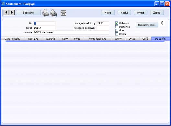Click the empty Kategoria dostawcy field

(103, 28)
